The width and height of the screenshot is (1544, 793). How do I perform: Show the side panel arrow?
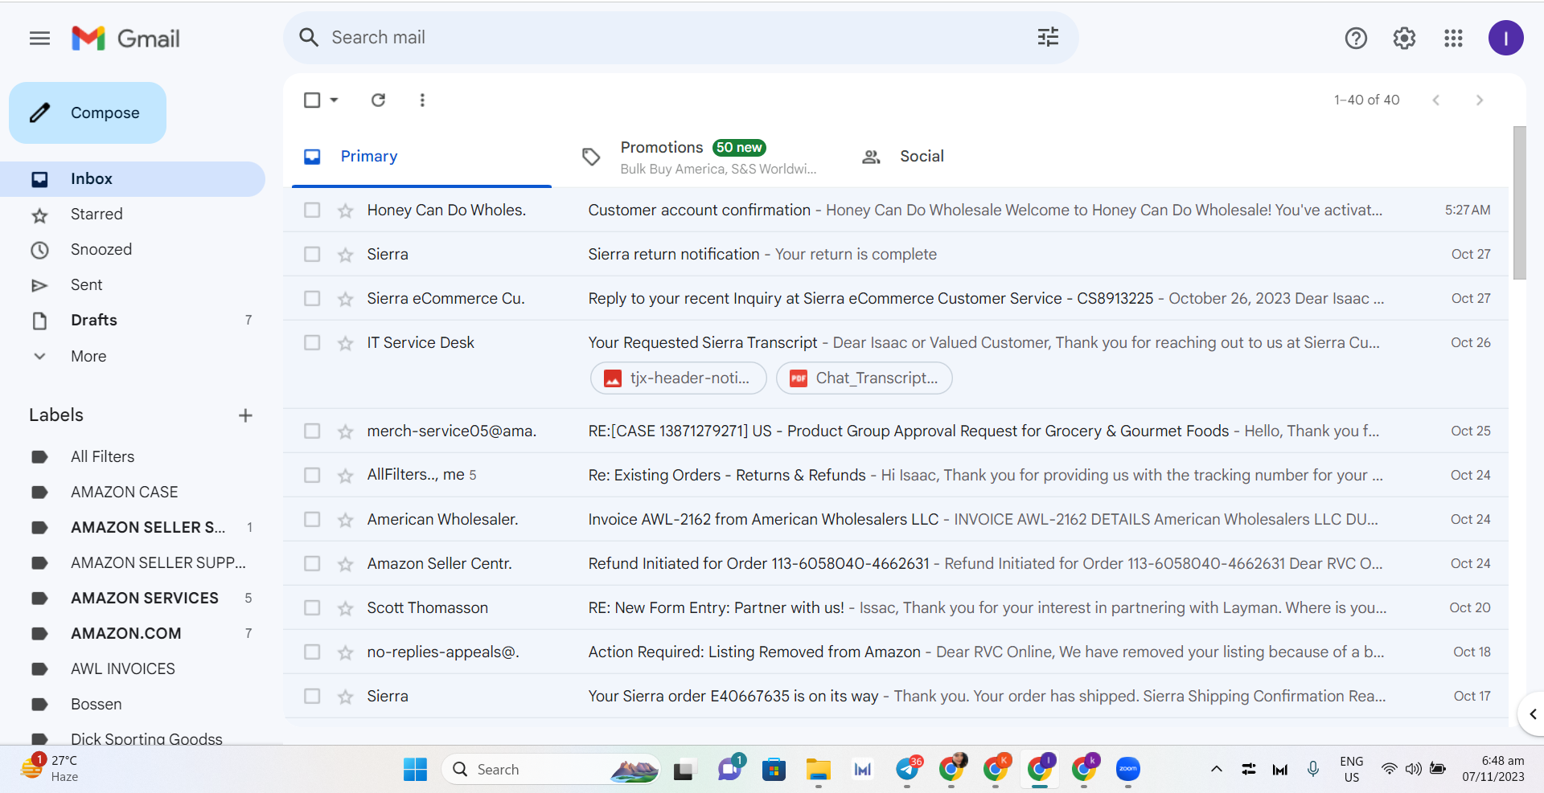point(1532,714)
